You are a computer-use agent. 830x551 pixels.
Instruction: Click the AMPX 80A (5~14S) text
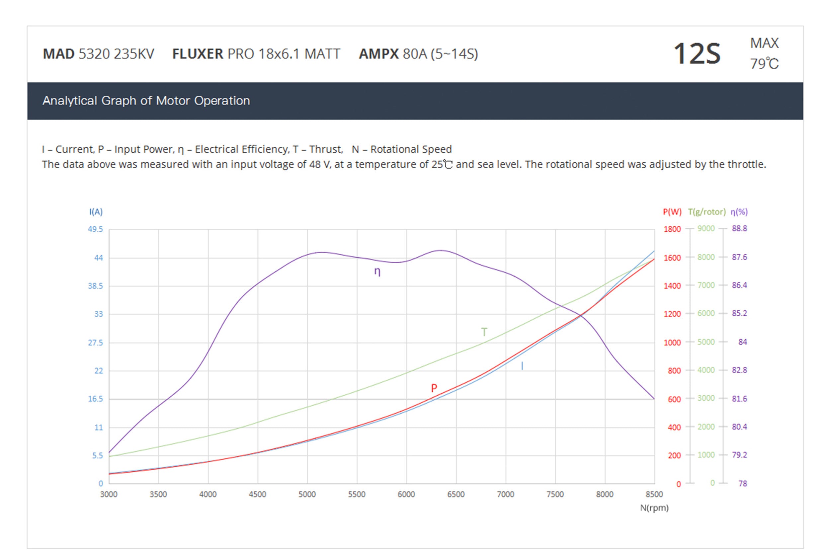[x=418, y=54]
